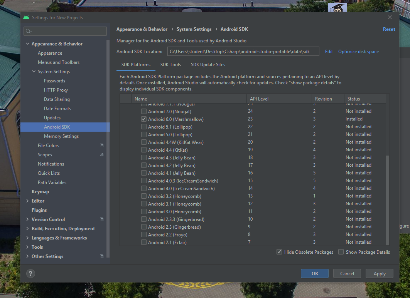The image size is (410, 298).
Task: Check the Android 3.2 (Honeycomb) checkbox
Action: point(144,196)
